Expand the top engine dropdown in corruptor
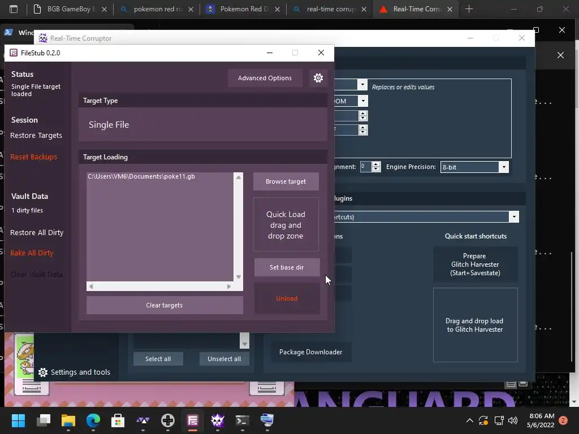The height and width of the screenshot is (434, 579). point(362,85)
